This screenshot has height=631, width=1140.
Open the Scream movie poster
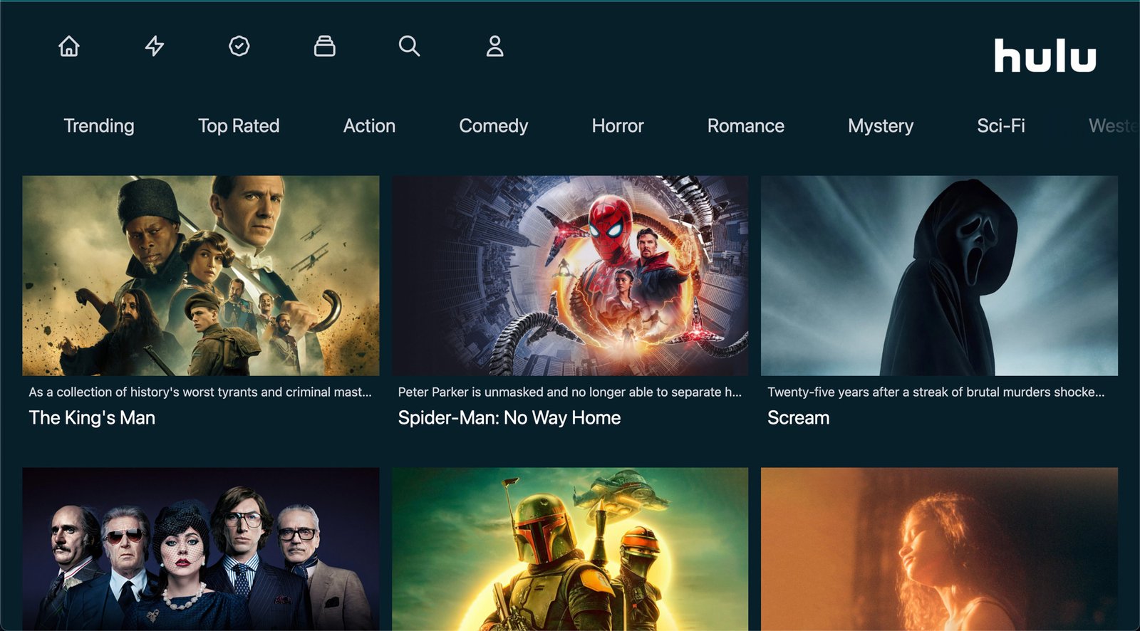pyautogui.click(x=939, y=276)
